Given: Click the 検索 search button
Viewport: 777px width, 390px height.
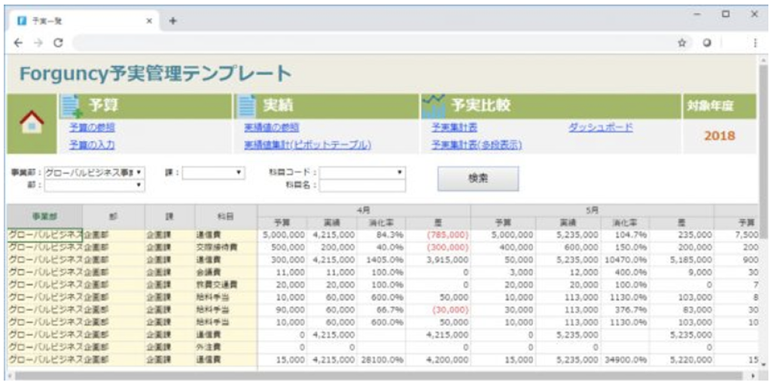Looking at the screenshot, I should tap(478, 178).
